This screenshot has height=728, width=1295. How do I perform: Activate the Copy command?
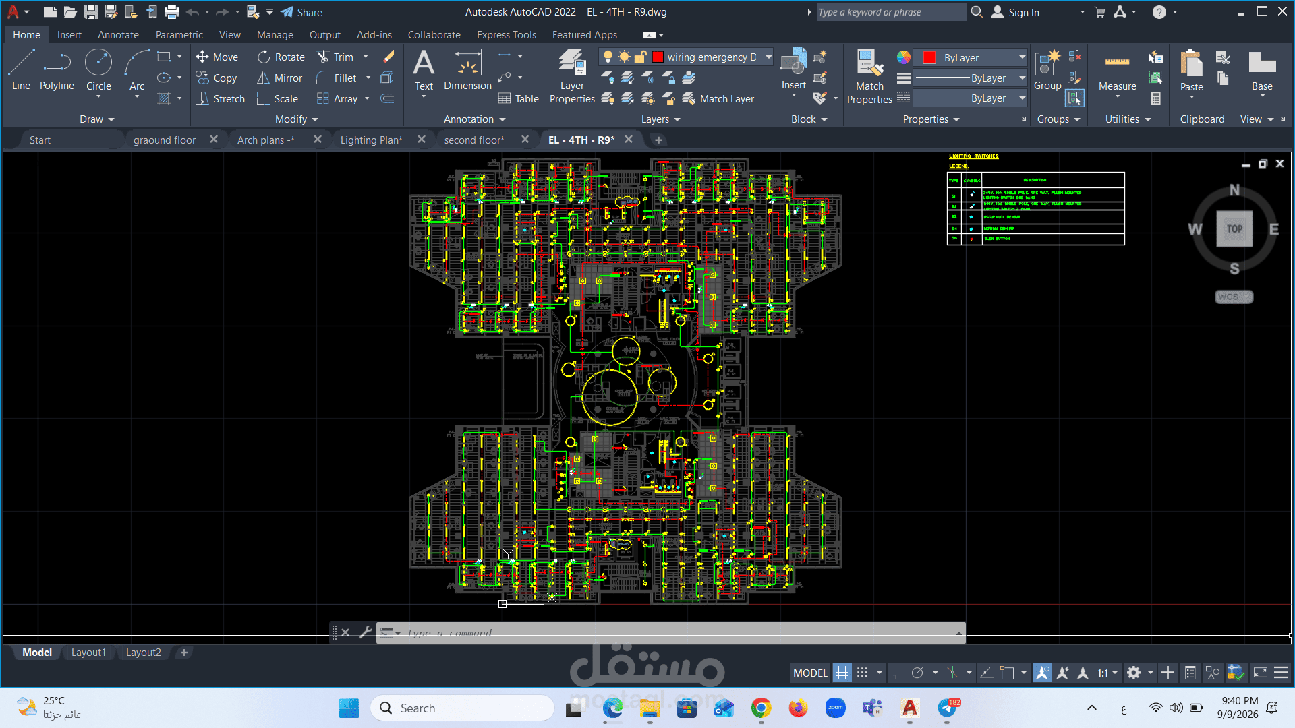click(x=217, y=78)
